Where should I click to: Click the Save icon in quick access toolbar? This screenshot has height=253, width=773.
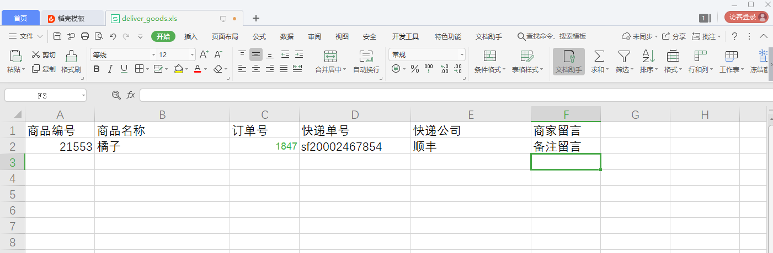[57, 36]
